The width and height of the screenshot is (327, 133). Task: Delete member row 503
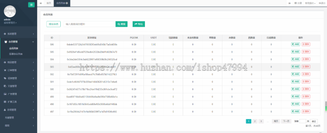tap(306, 66)
